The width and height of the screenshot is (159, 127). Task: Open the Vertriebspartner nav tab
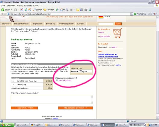pos(66,24)
